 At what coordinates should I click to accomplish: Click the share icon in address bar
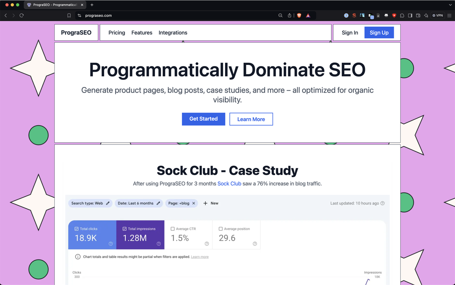click(x=289, y=15)
